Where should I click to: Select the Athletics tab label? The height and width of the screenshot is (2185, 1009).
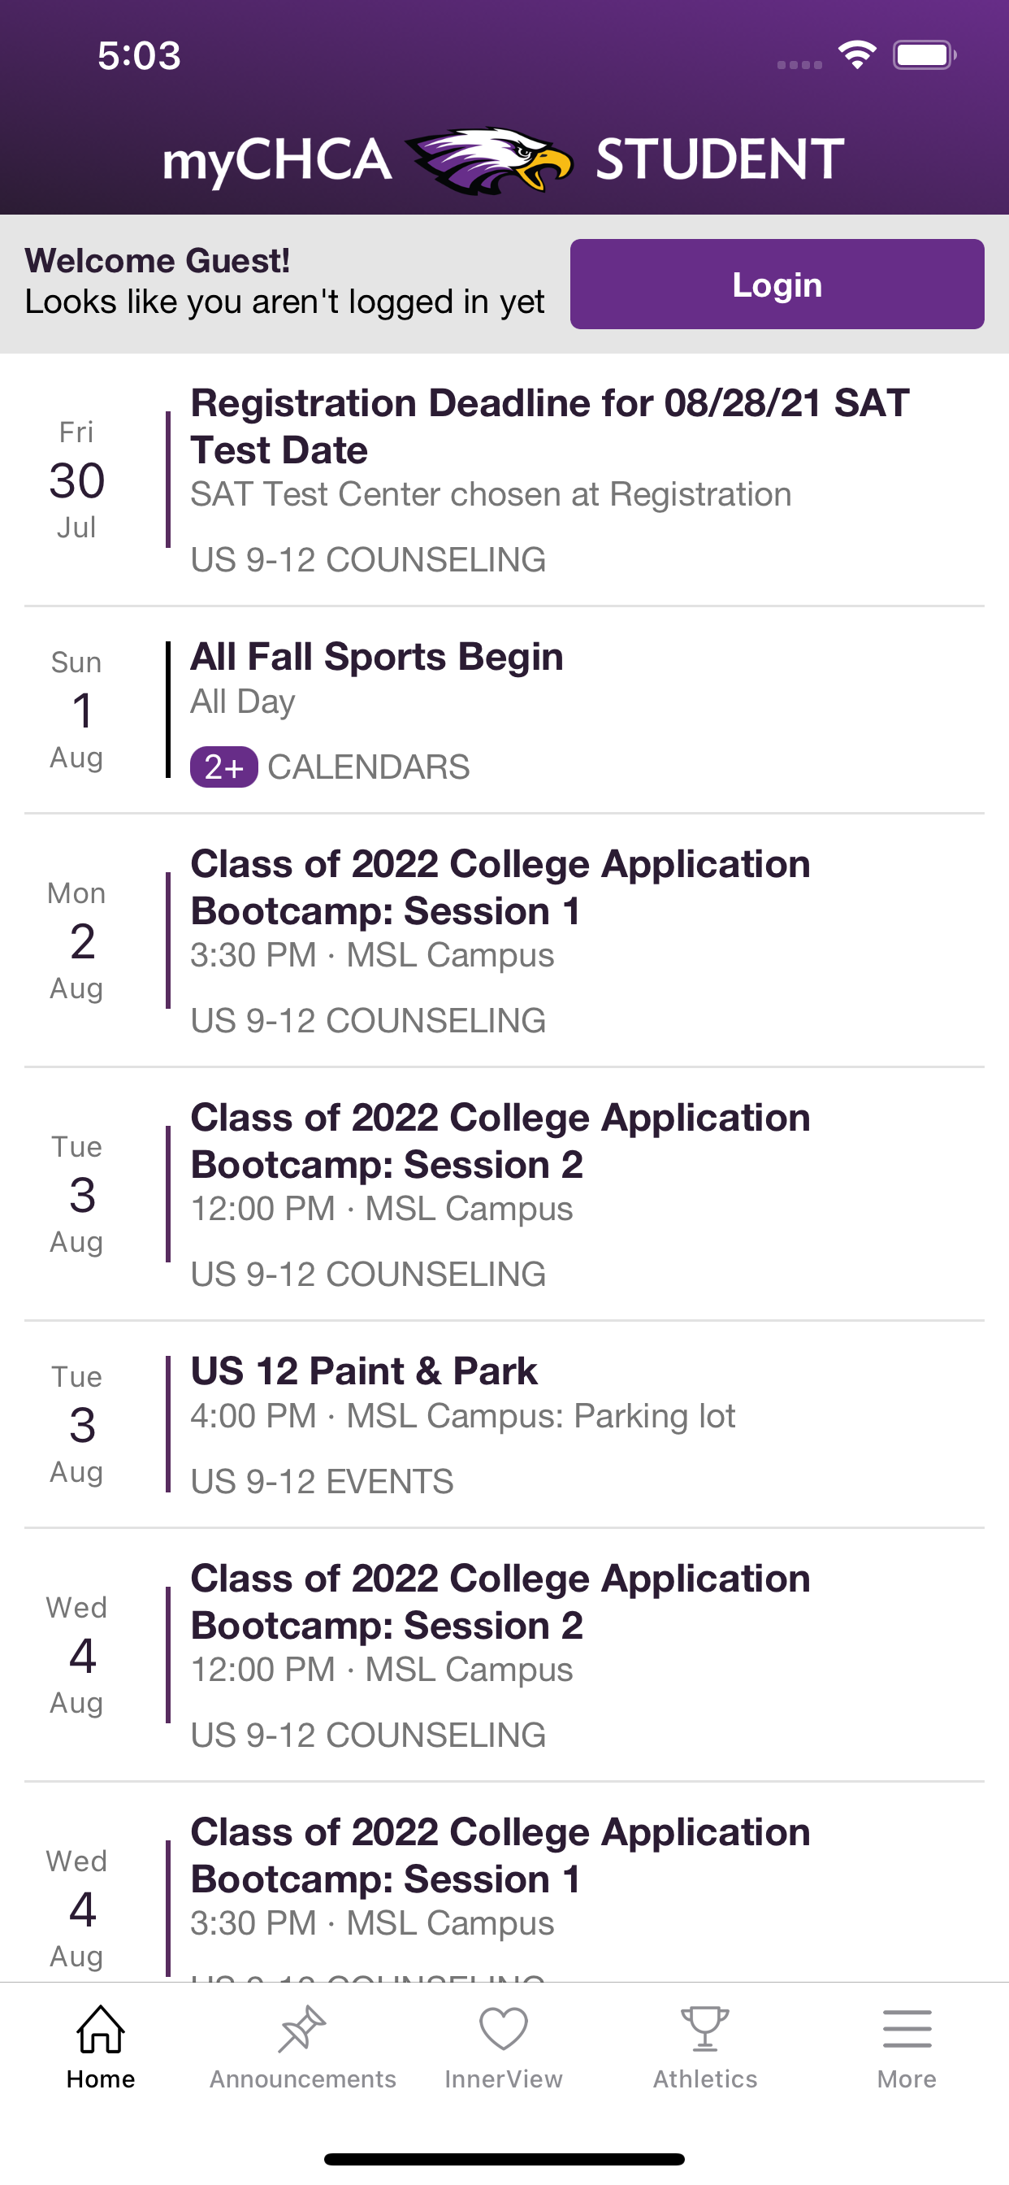tap(704, 2079)
